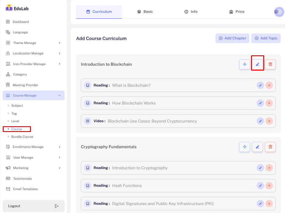The image size is (285, 213).
Task: Expand the Enrollments Manage section
Action: 59,147
